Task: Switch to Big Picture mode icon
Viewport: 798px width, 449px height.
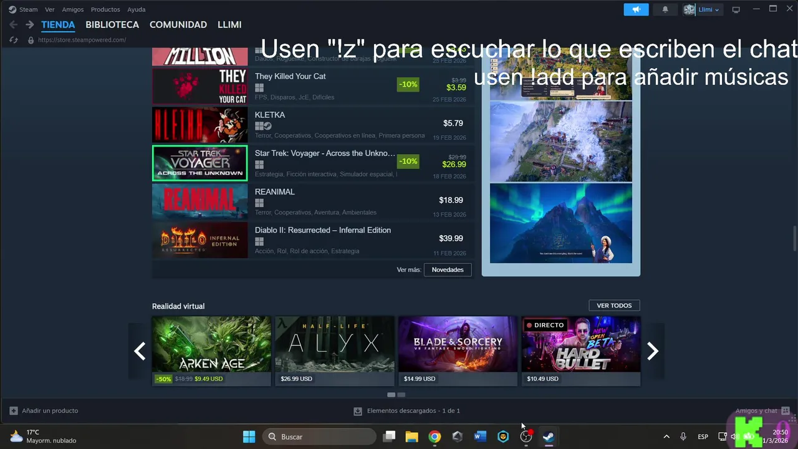Action: 736,9
